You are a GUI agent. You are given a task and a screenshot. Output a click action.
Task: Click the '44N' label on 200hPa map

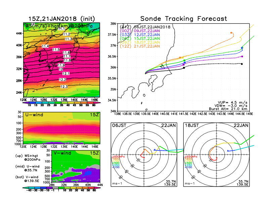click(19, 33)
